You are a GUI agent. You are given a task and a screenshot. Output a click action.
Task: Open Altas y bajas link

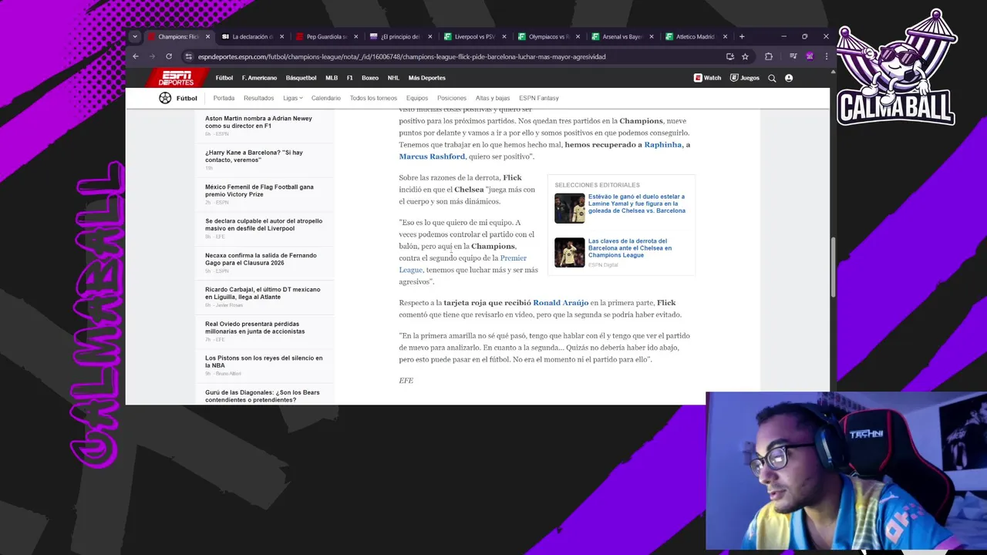point(493,98)
